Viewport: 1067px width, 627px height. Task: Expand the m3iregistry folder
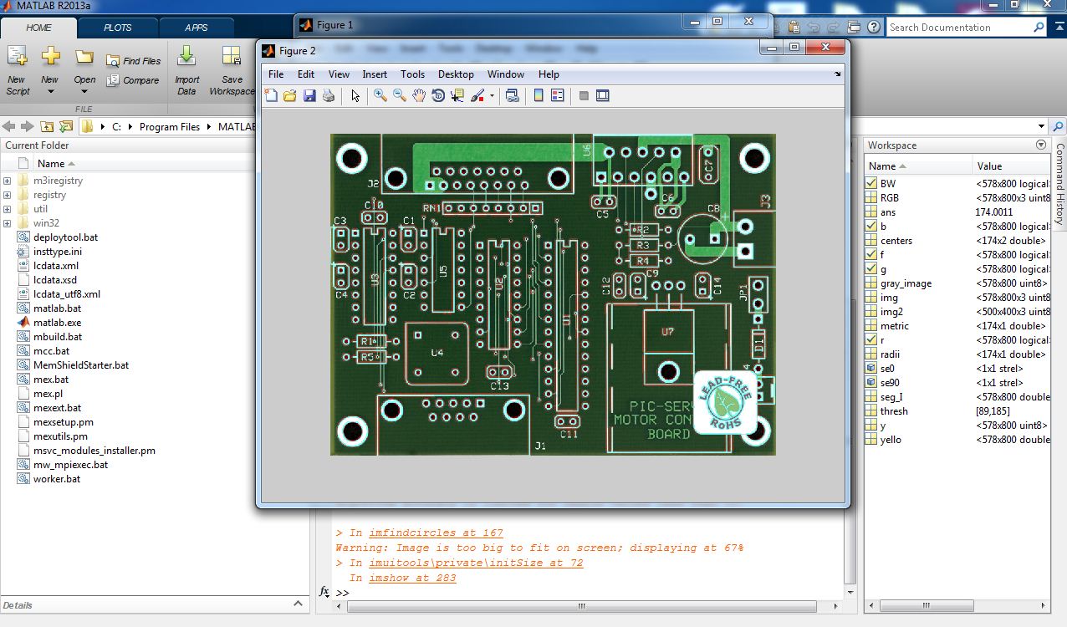(8, 181)
